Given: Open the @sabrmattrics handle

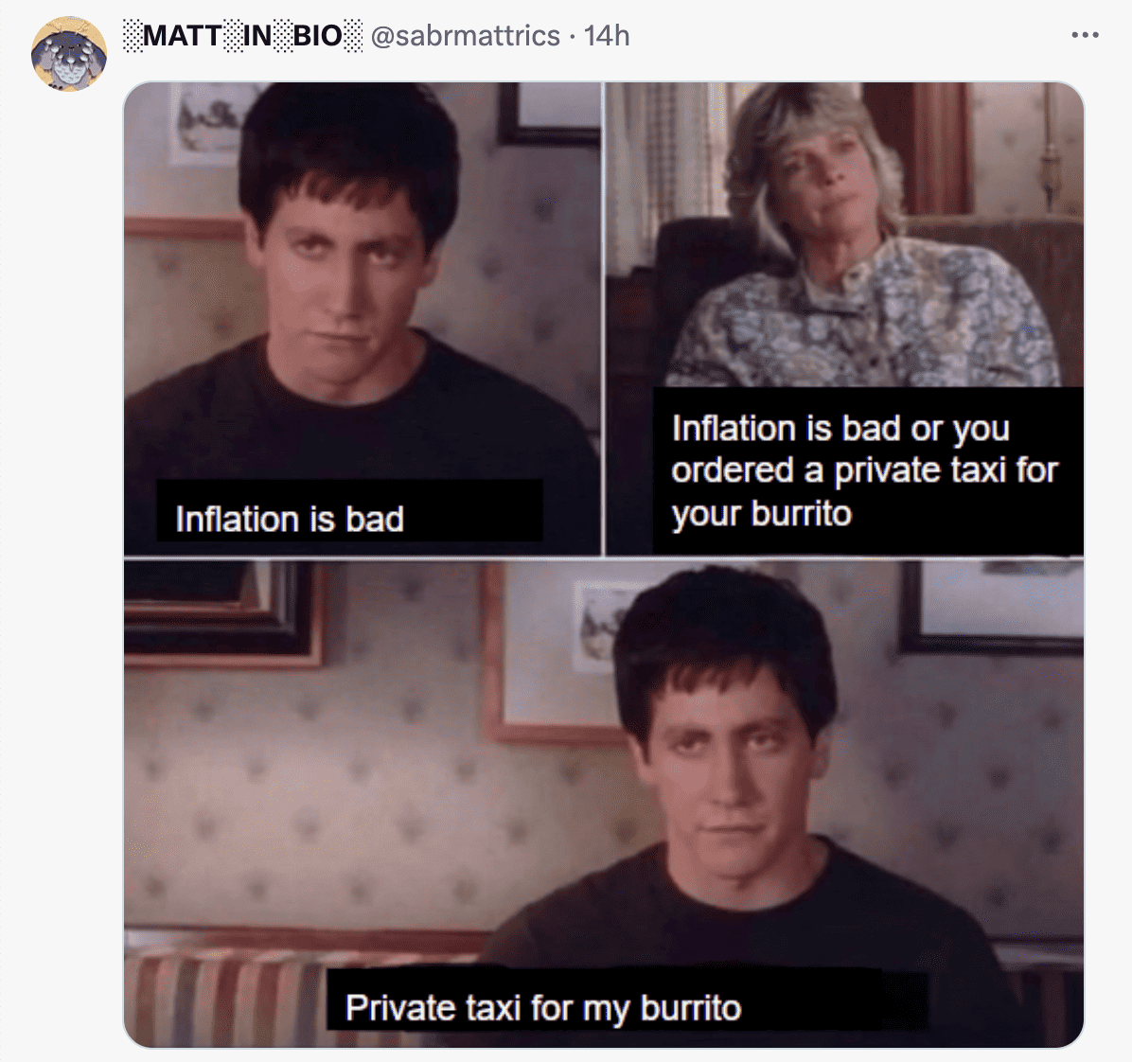Looking at the screenshot, I should click(465, 35).
